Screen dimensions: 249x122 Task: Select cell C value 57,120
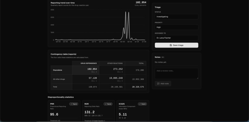[93, 78]
